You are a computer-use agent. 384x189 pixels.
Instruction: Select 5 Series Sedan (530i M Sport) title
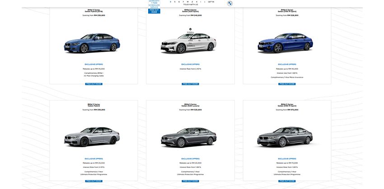[x=287, y=105]
